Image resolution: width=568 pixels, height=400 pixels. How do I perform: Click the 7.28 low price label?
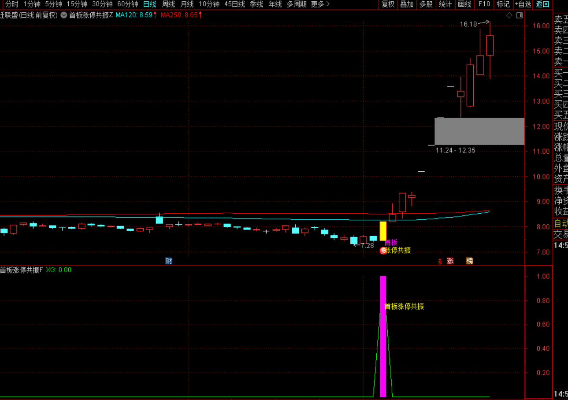click(367, 245)
